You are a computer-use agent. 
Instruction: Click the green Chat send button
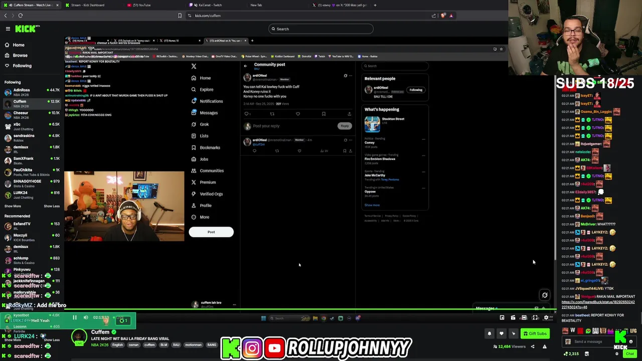tap(629, 354)
